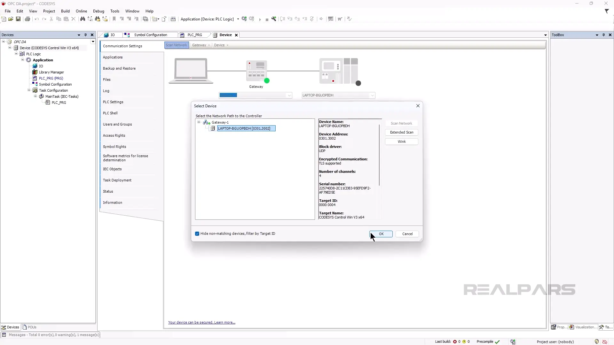Click the laptop computer icon in the diagram
Screen dimensions: 614x345
click(x=191, y=71)
